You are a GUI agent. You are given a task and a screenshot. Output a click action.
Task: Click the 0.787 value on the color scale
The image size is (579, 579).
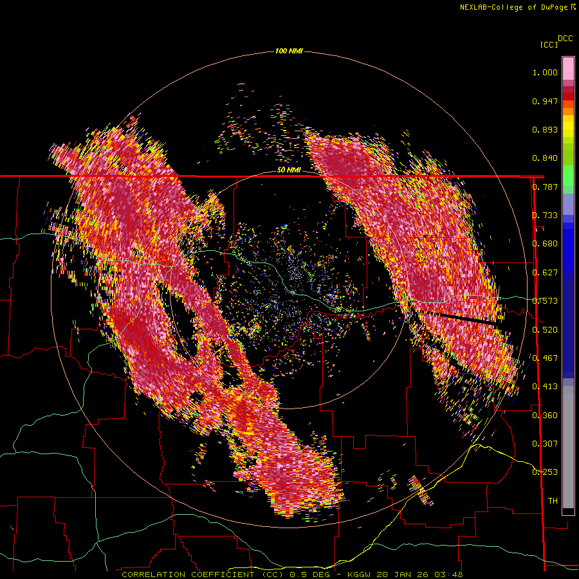(545, 187)
